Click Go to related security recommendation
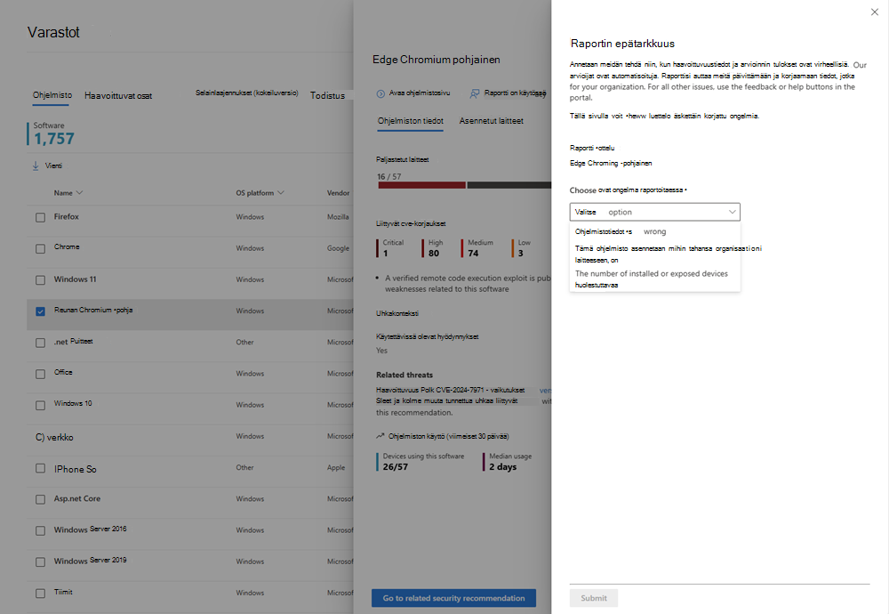 (x=453, y=598)
